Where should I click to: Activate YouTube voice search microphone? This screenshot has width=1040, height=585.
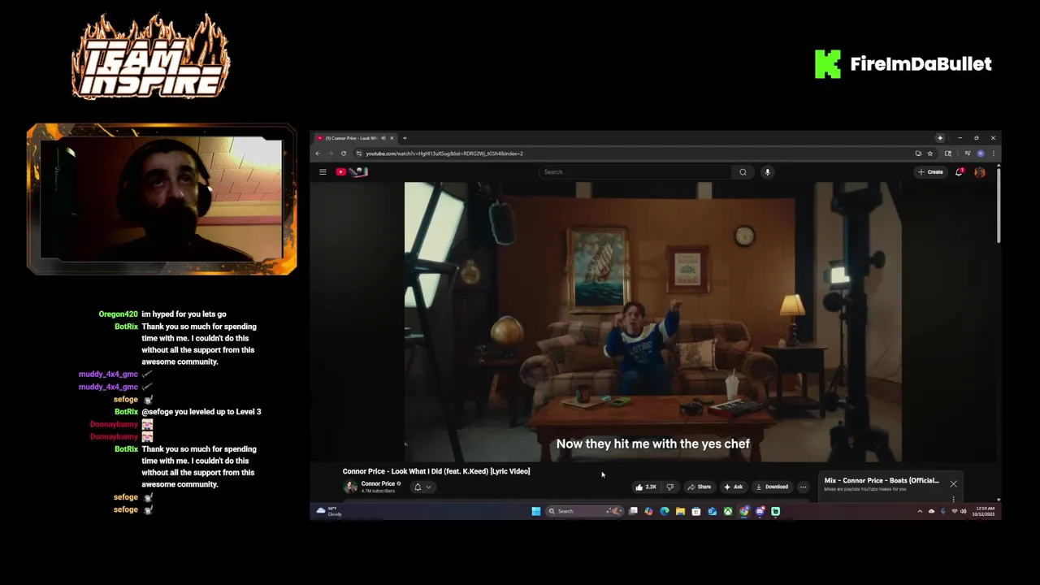tap(767, 172)
